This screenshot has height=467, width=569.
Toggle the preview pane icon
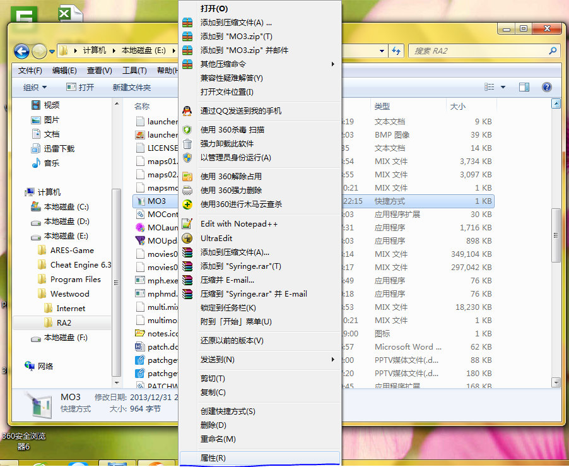(524, 87)
